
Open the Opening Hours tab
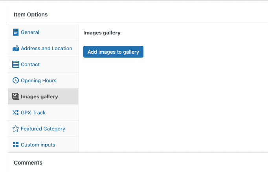[x=39, y=80]
